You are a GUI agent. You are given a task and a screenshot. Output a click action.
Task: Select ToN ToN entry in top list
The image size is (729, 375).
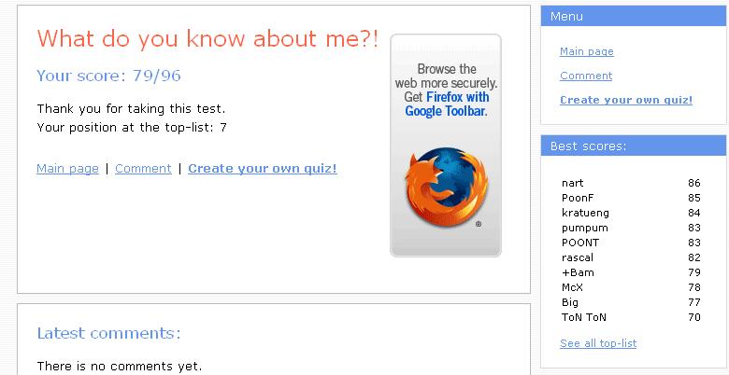coord(631,317)
